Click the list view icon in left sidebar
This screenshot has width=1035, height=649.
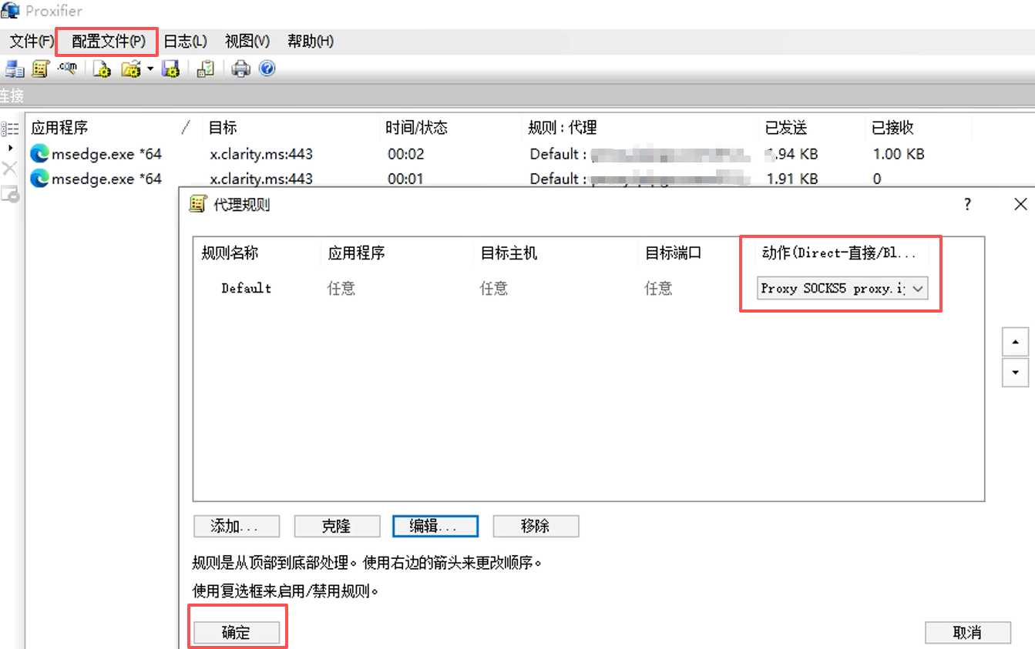tap(10, 129)
